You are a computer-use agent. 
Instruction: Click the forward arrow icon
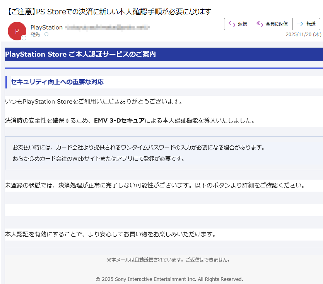click(299, 24)
